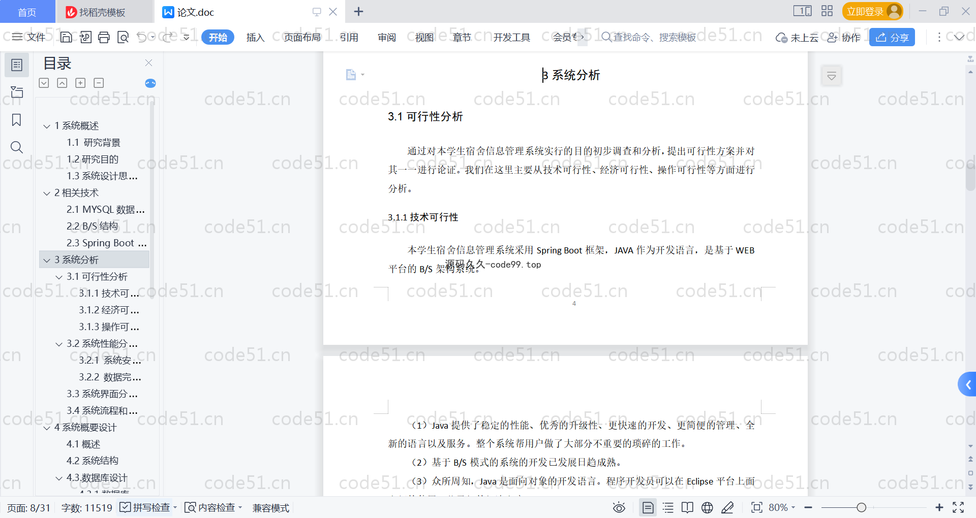The height and width of the screenshot is (518, 976).
Task: Open the 文件 menu
Action: click(29, 37)
